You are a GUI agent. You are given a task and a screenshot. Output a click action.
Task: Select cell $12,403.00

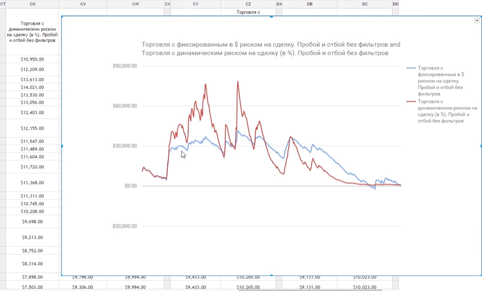pos(32,112)
